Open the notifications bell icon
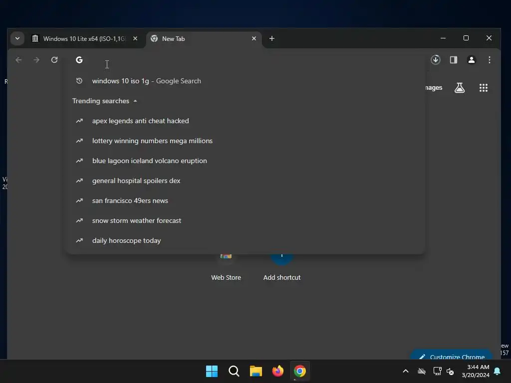Viewport: 511px width, 383px height. pyautogui.click(x=498, y=371)
